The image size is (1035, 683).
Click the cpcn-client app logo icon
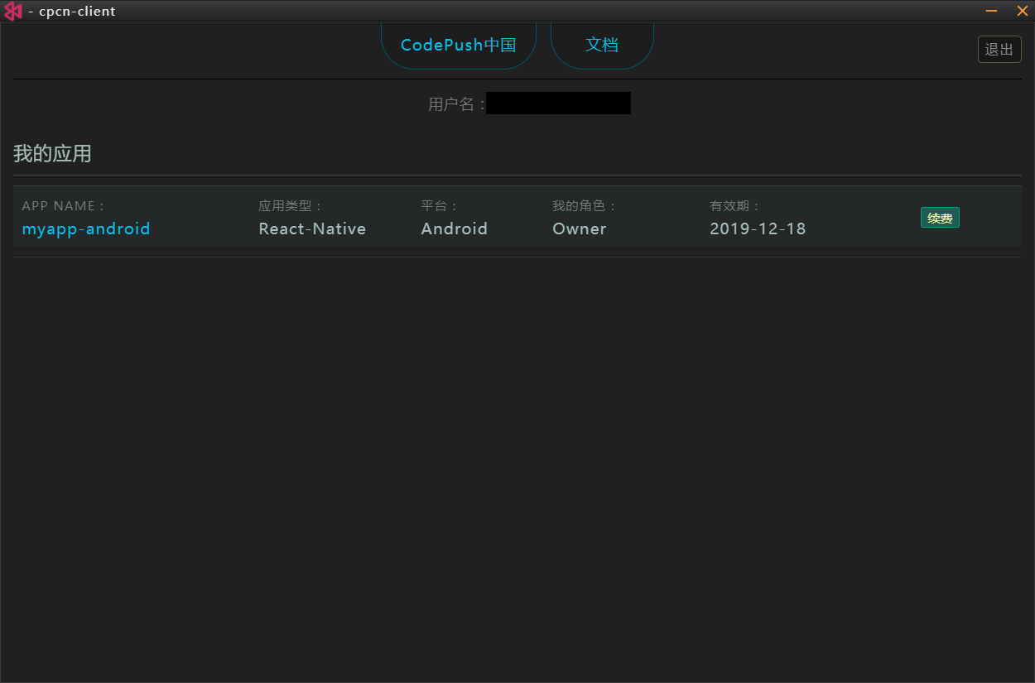point(12,11)
